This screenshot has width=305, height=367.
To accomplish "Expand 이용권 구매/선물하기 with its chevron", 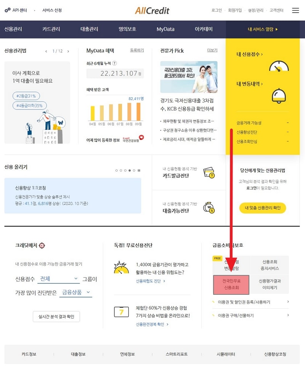I will point(288,315).
